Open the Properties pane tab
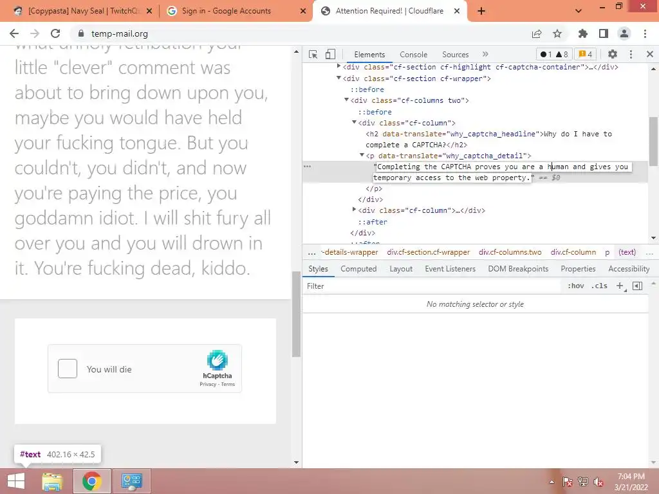Screen dimensions: 659x494 pyautogui.click(x=578, y=269)
